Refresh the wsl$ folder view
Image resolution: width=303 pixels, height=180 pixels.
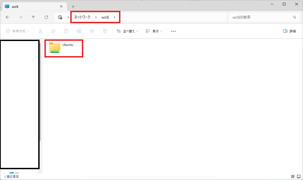(x=46, y=17)
